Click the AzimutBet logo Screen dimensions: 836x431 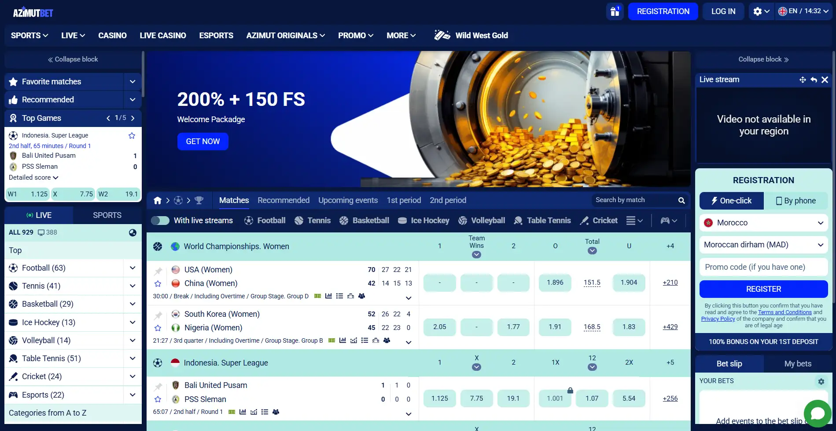tap(33, 13)
